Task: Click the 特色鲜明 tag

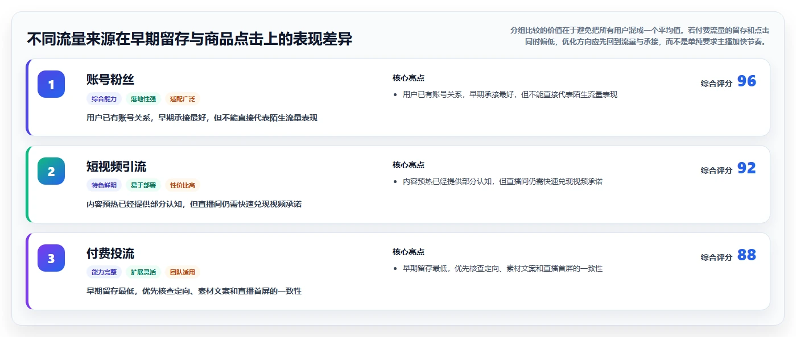Action: coord(104,185)
